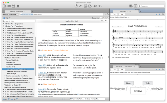The width and height of the screenshot is (167, 103).
Task: Click the share export toolbar icon
Action: pos(76,6)
